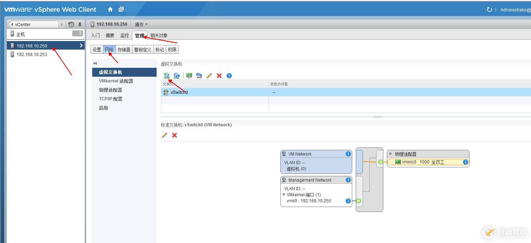
Task: Click vmk0 : 192.168.10.250 entry
Action: click(309, 201)
